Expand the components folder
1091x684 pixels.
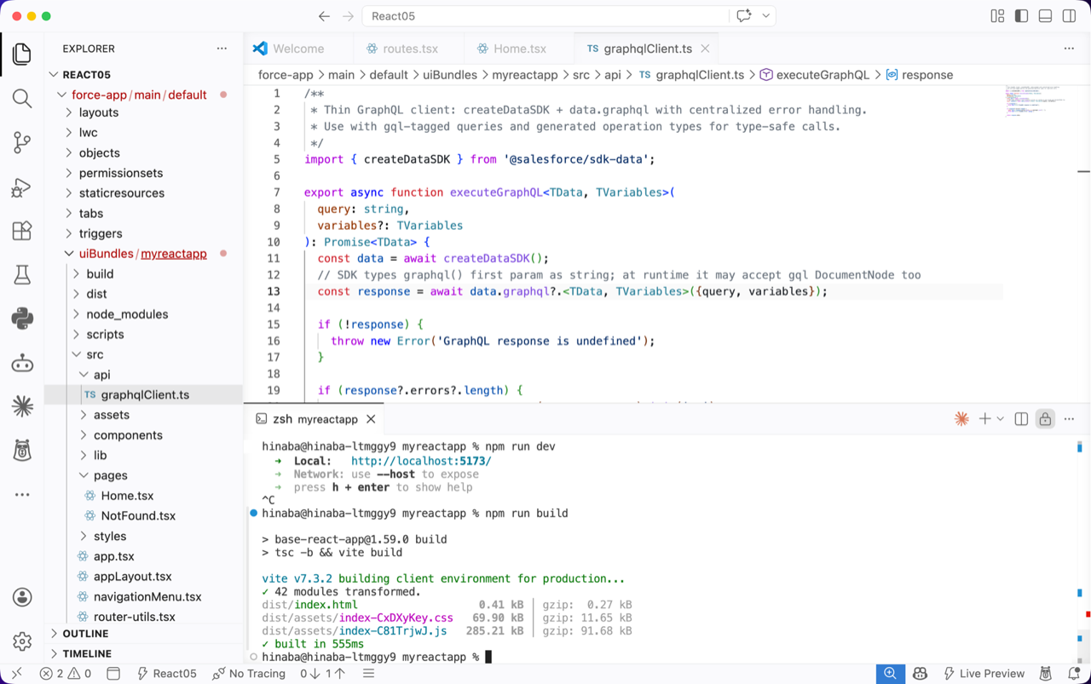(x=128, y=435)
